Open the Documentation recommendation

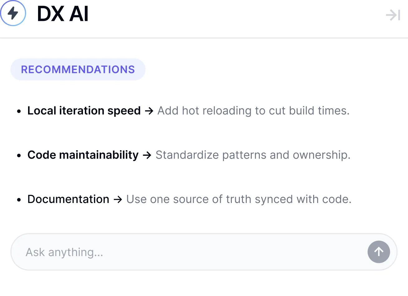coord(68,200)
